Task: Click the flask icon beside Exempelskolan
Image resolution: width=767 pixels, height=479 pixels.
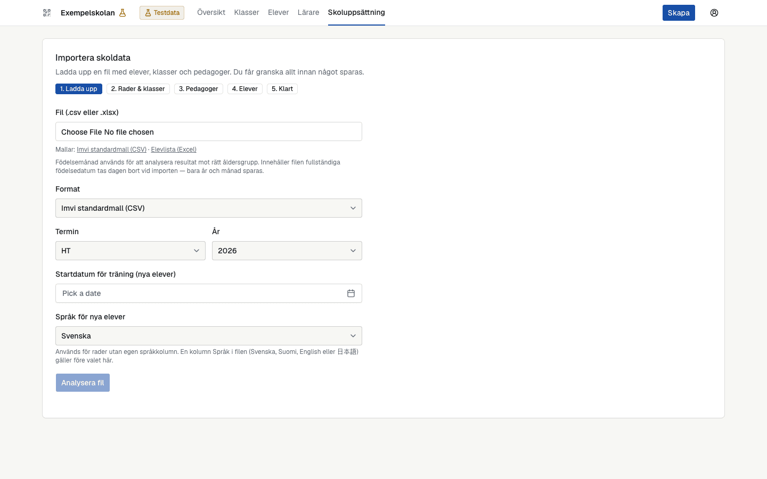Action: 123,13
